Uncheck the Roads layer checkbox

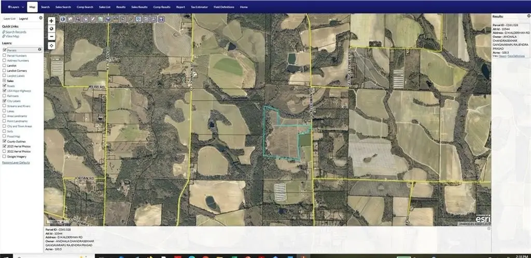(5, 86)
